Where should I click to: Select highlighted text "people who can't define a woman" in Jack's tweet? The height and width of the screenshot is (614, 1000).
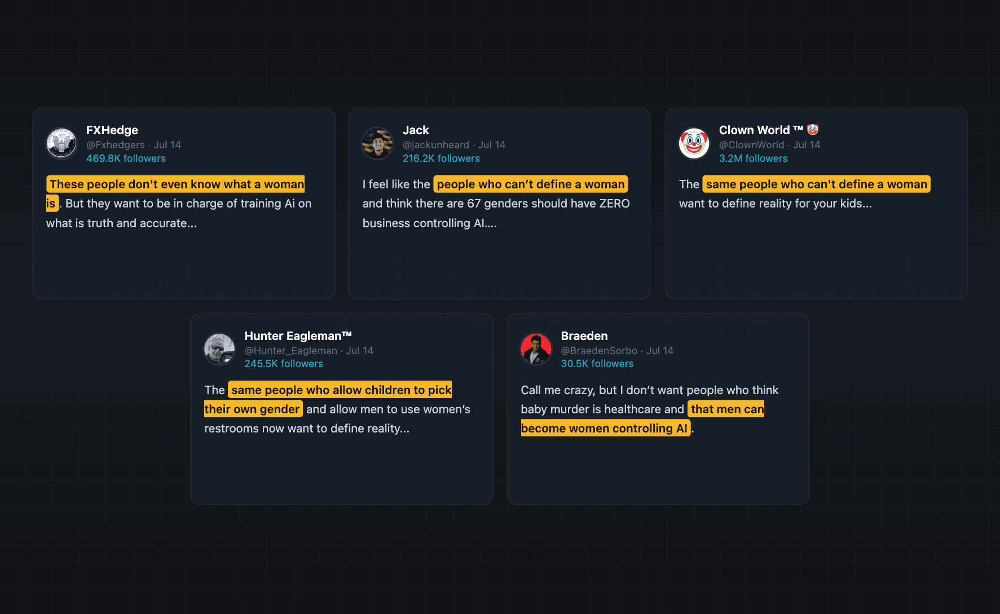pos(531,184)
